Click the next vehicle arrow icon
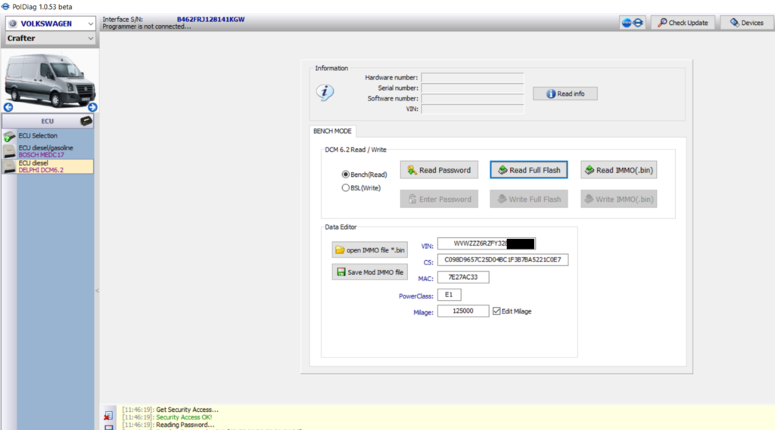This screenshot has height=430, width=775. (92, 107)
